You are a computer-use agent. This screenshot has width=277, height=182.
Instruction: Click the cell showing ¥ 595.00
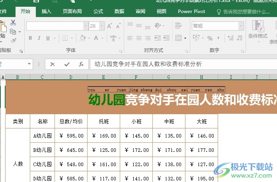click(71, 136)
